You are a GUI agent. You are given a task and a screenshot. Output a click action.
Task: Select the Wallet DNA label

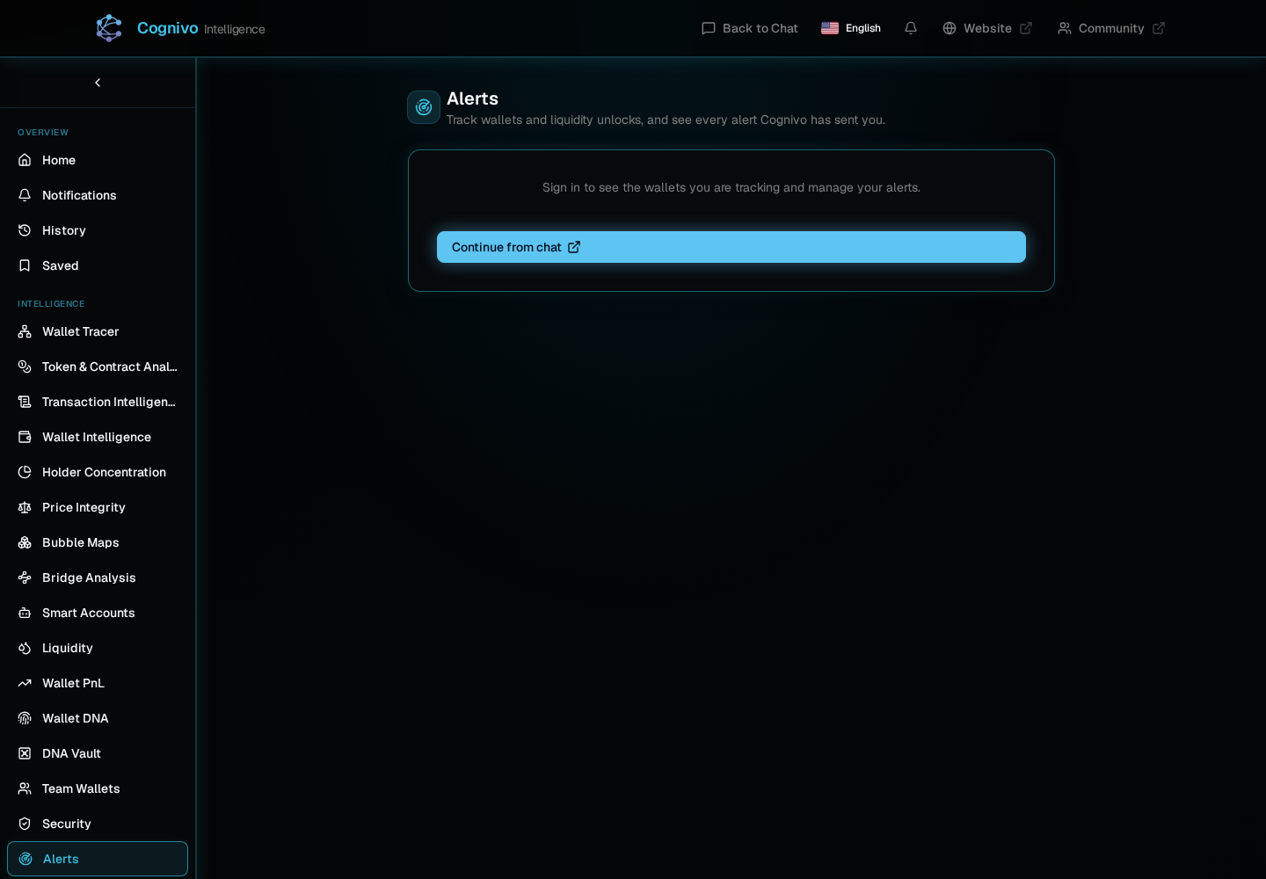tap(76, 718)
